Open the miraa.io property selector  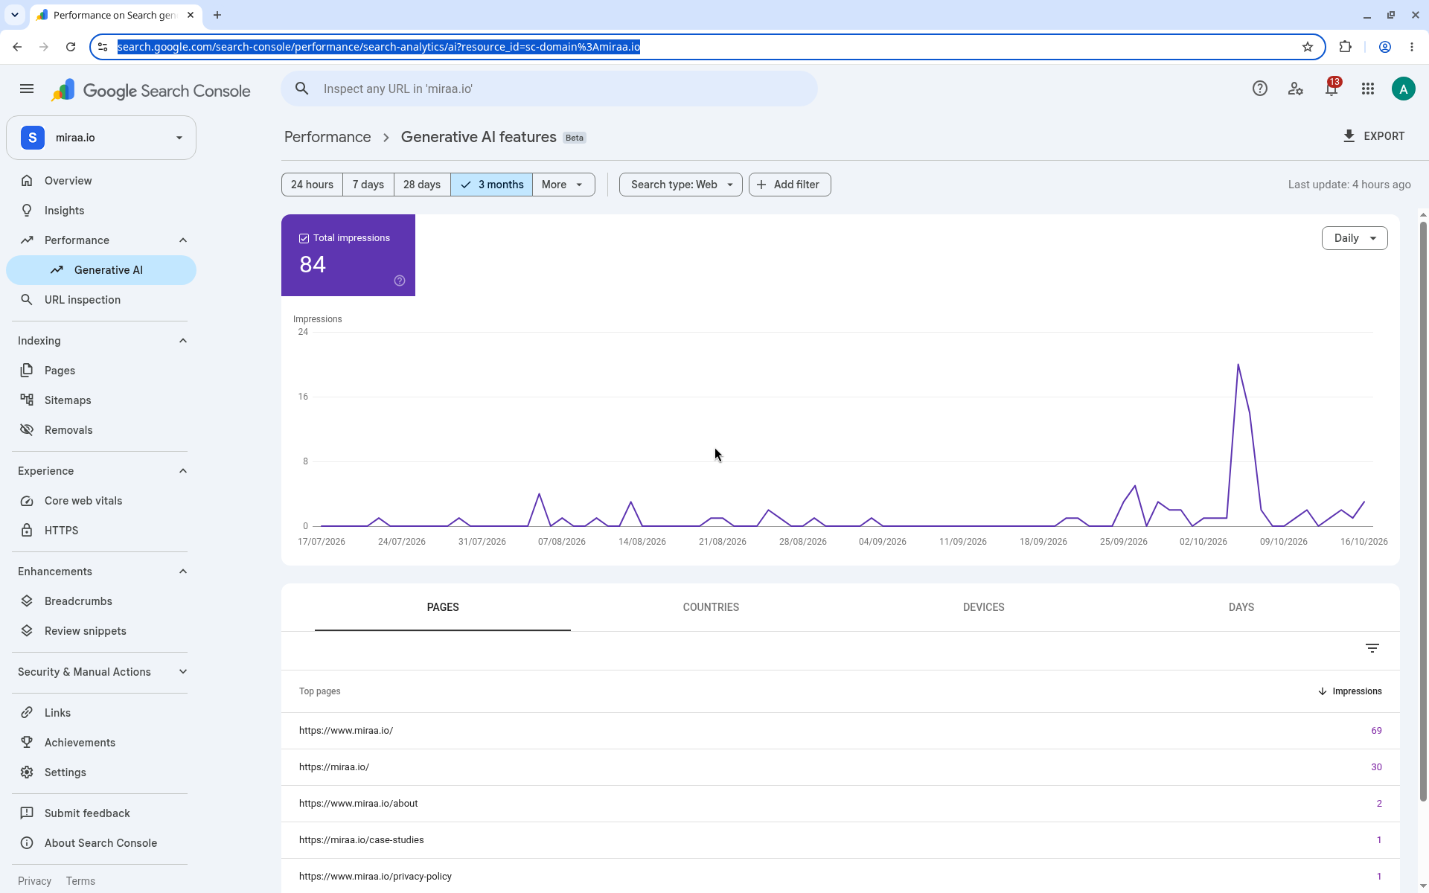click(x=101, y=138)
